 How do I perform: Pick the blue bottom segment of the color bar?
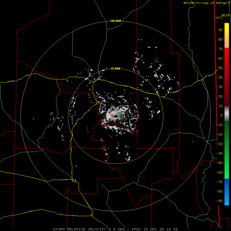point(227,192)
